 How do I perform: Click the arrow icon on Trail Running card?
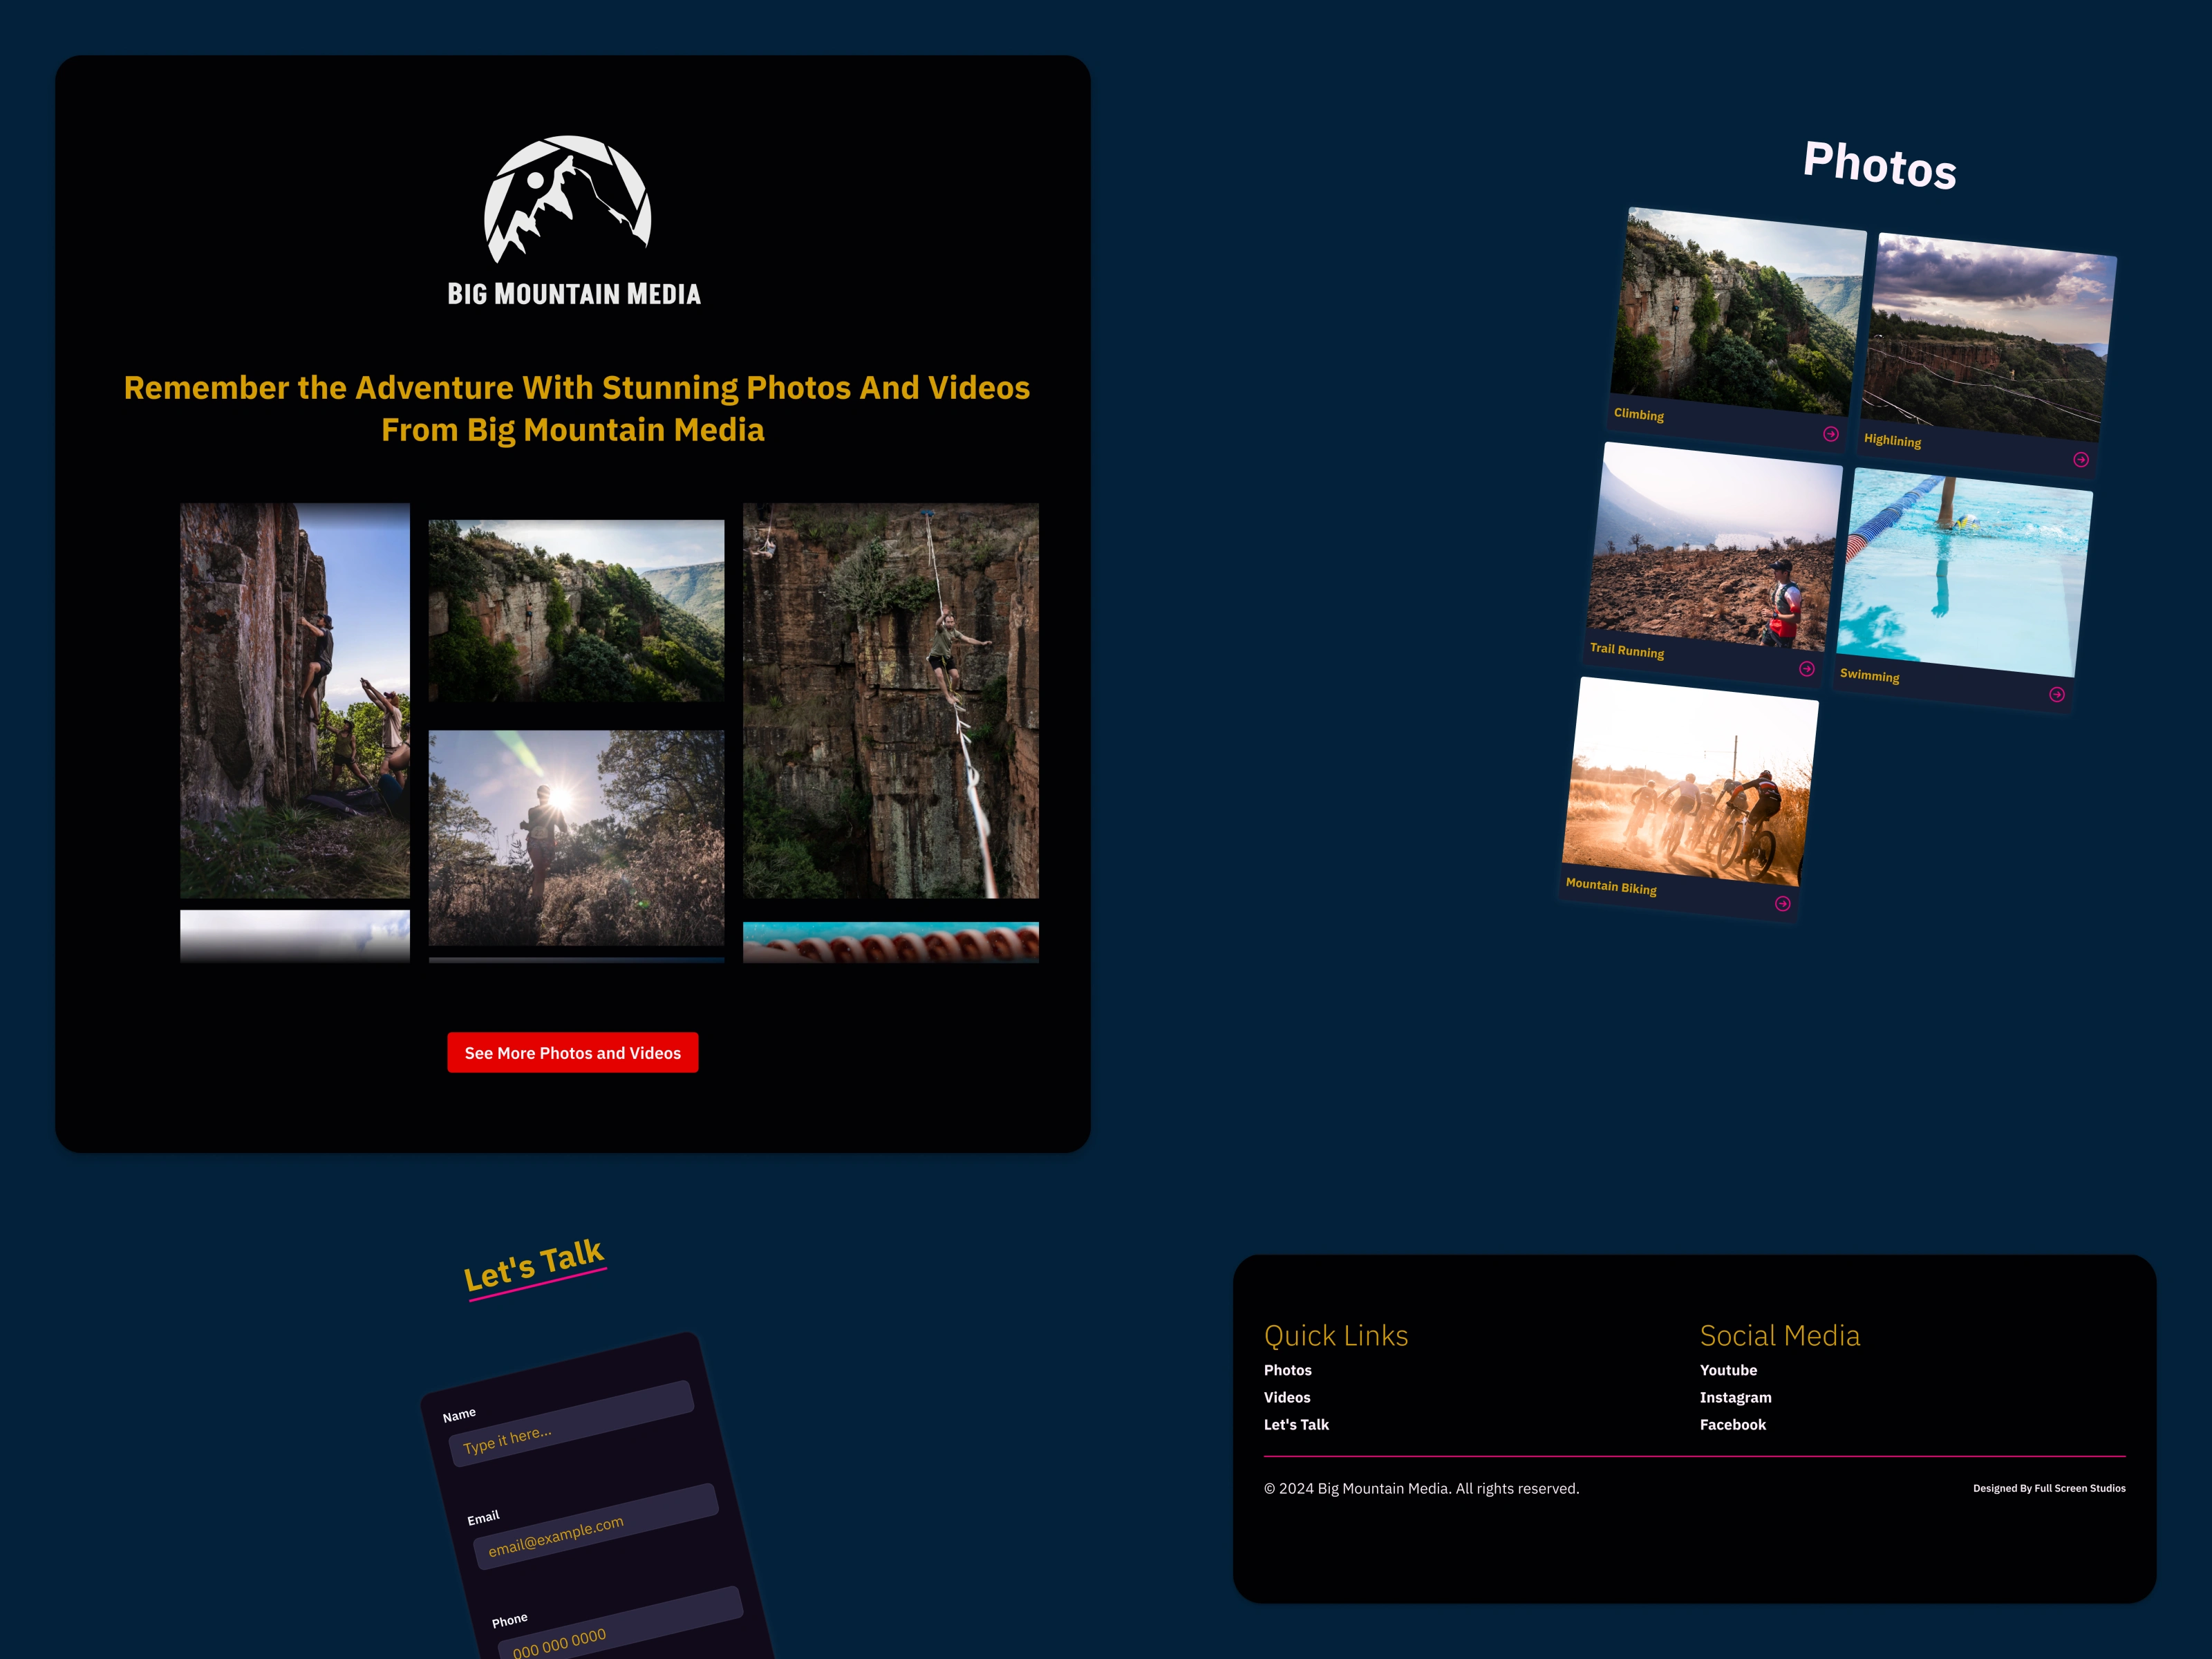1807,669
